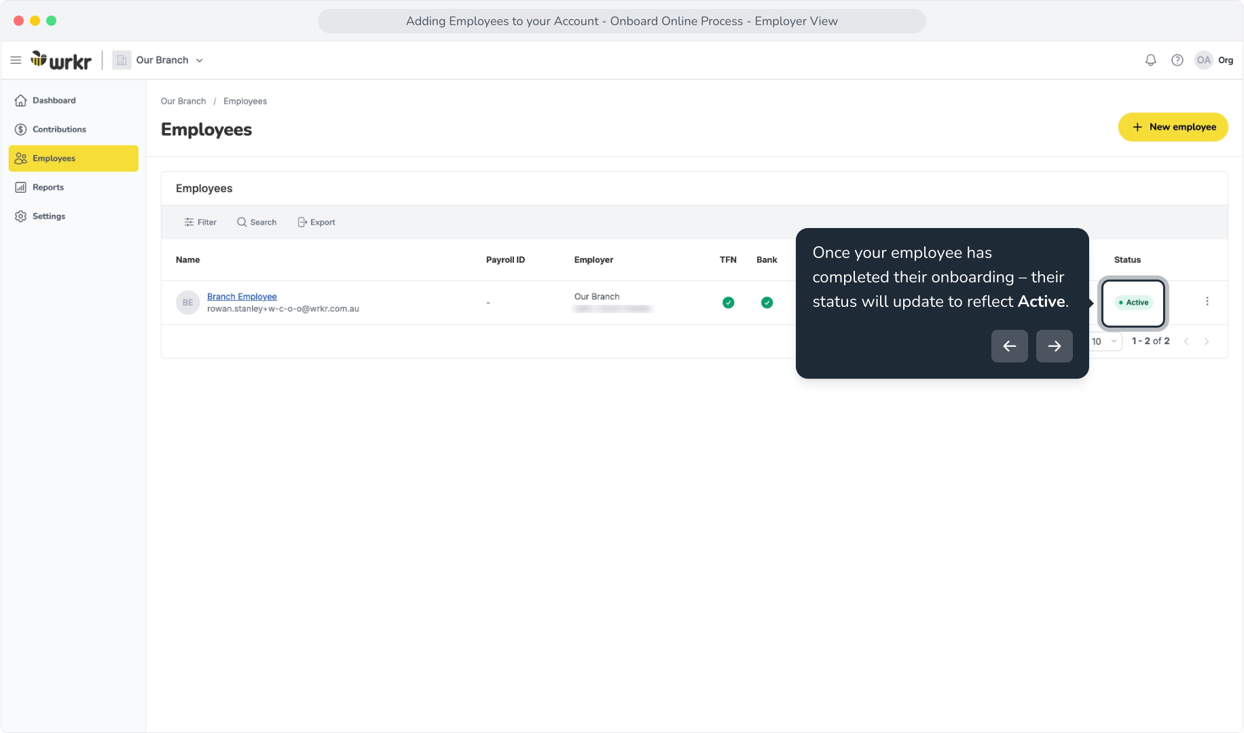1244x733 pixels.
Task: Click the Filter tool in table toolbar
Action: (x=200, y=223)
